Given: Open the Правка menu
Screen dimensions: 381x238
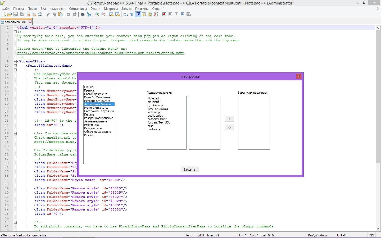Looking at the screenshot, I should [18, 8].
